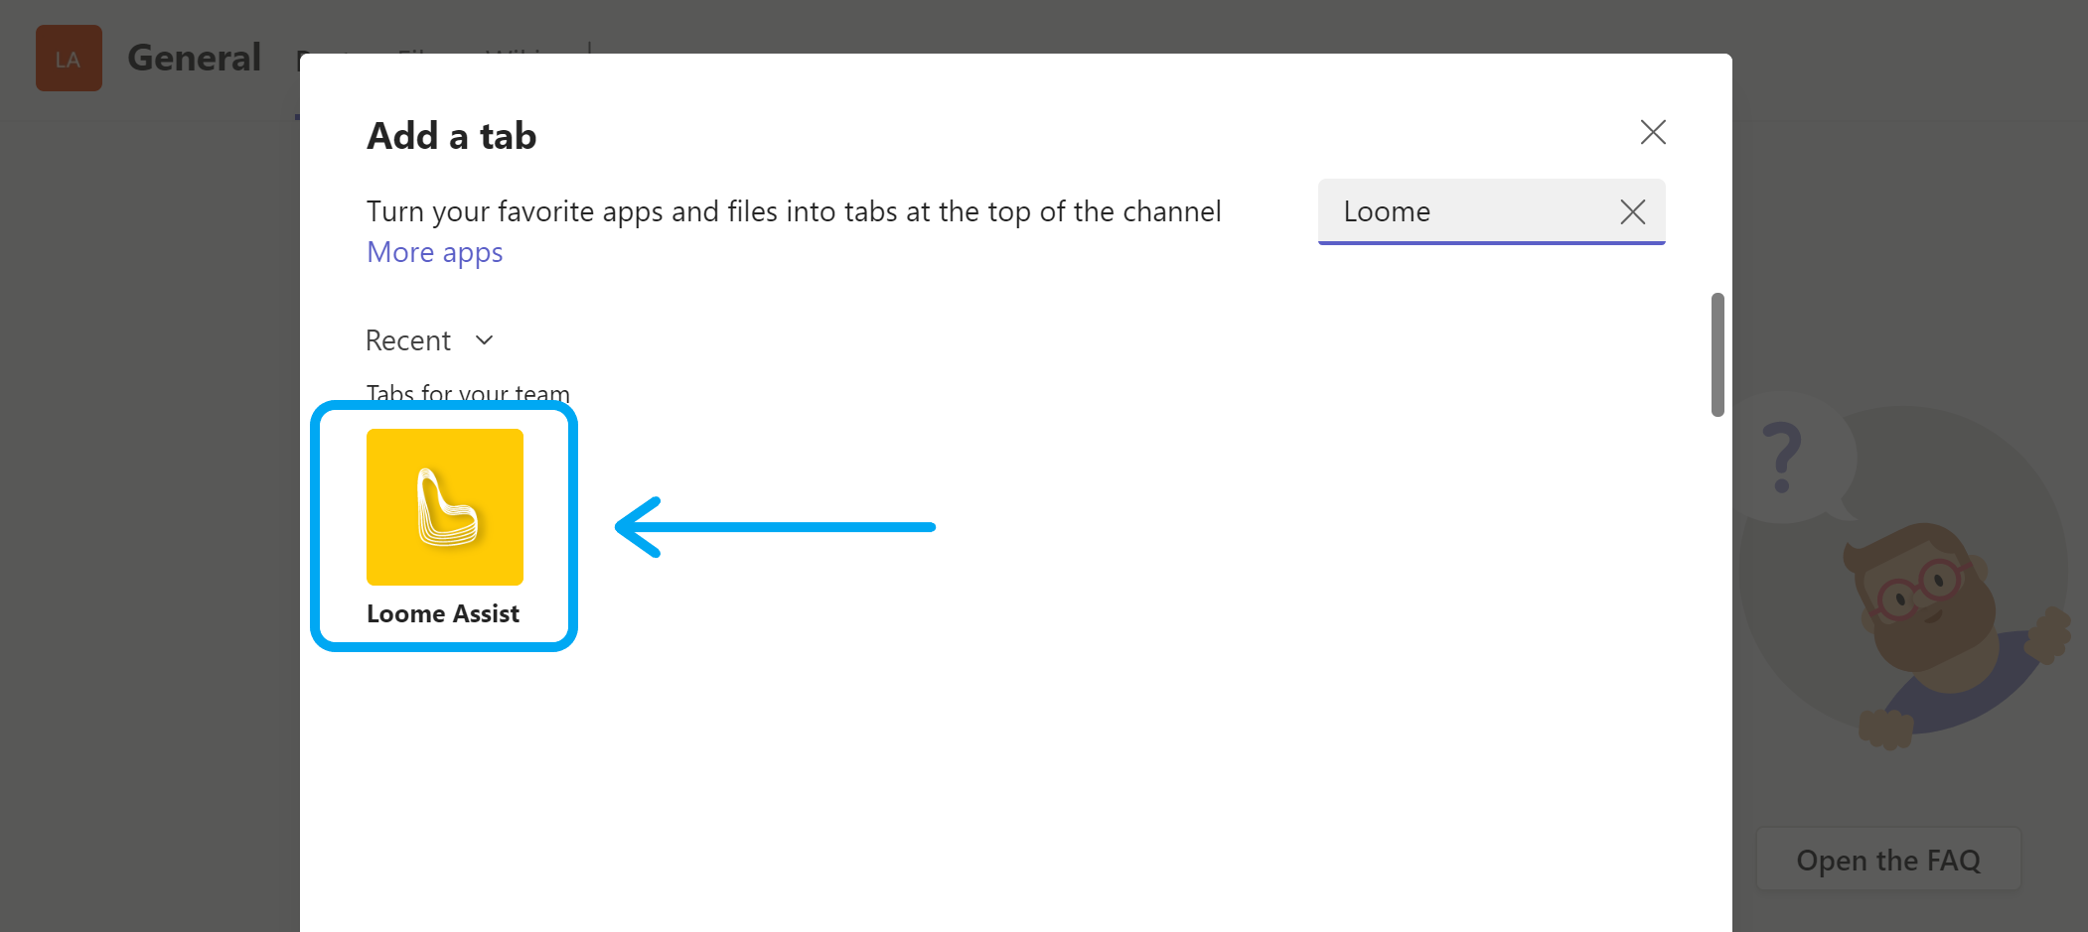Expand the Recent sort dropdown
2088x932 pixels.
click(430, 340)
